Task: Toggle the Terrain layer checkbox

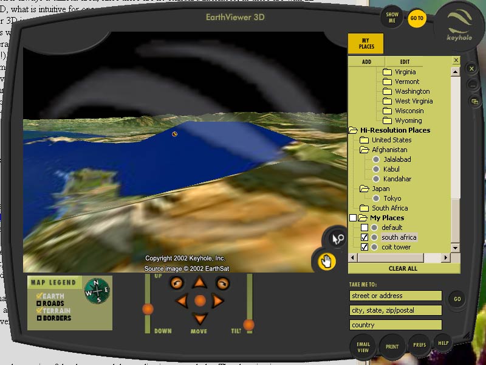Action: pos(39,310)
